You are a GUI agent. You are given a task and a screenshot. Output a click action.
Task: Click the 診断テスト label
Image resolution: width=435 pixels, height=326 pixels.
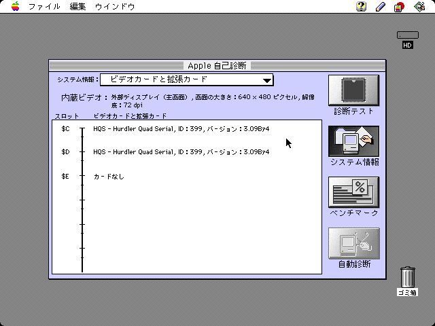[x=353, y=111]
